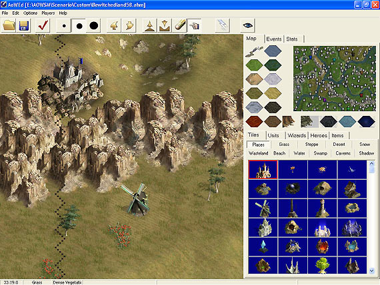Choose the Places tile category

259,144
